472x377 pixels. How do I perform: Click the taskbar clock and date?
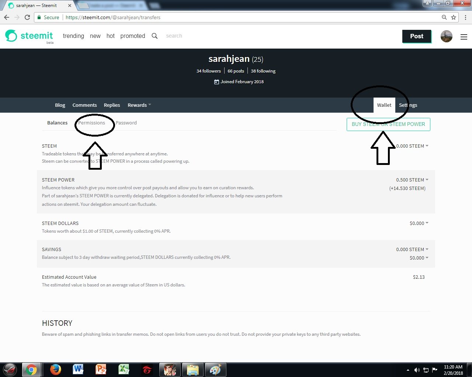pos(453,370)
